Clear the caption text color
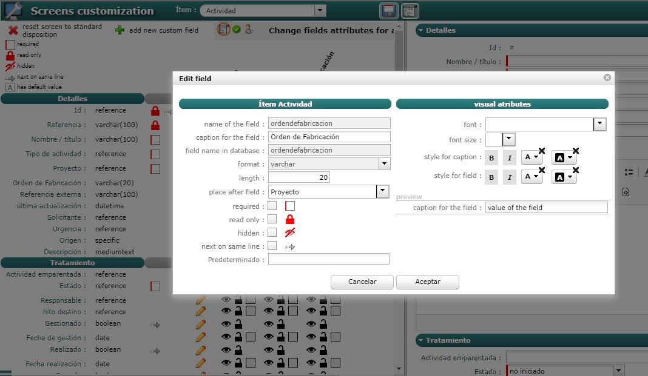This screenshot has height=376, width=648. point(541,151)
